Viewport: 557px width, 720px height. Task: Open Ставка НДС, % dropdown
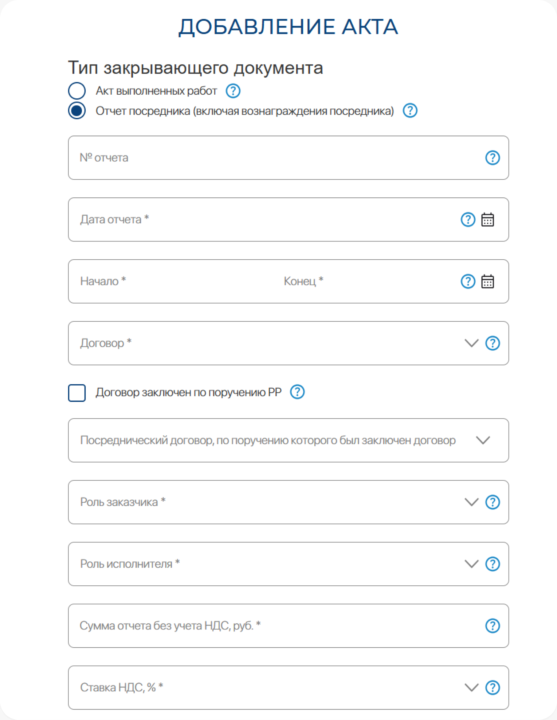click(471, 687)
